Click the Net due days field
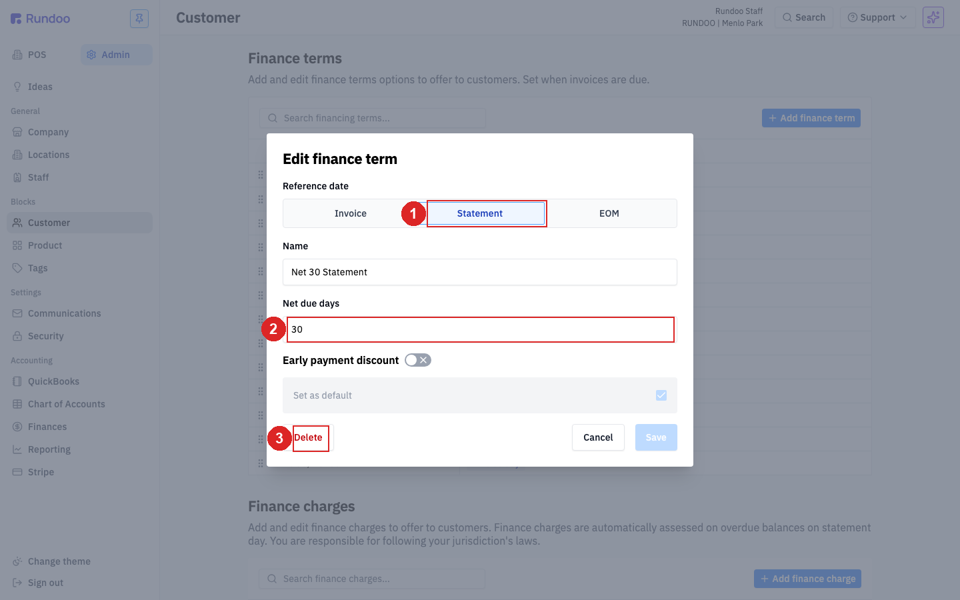The width and height of the screenshot is (960, 600). 480,329
